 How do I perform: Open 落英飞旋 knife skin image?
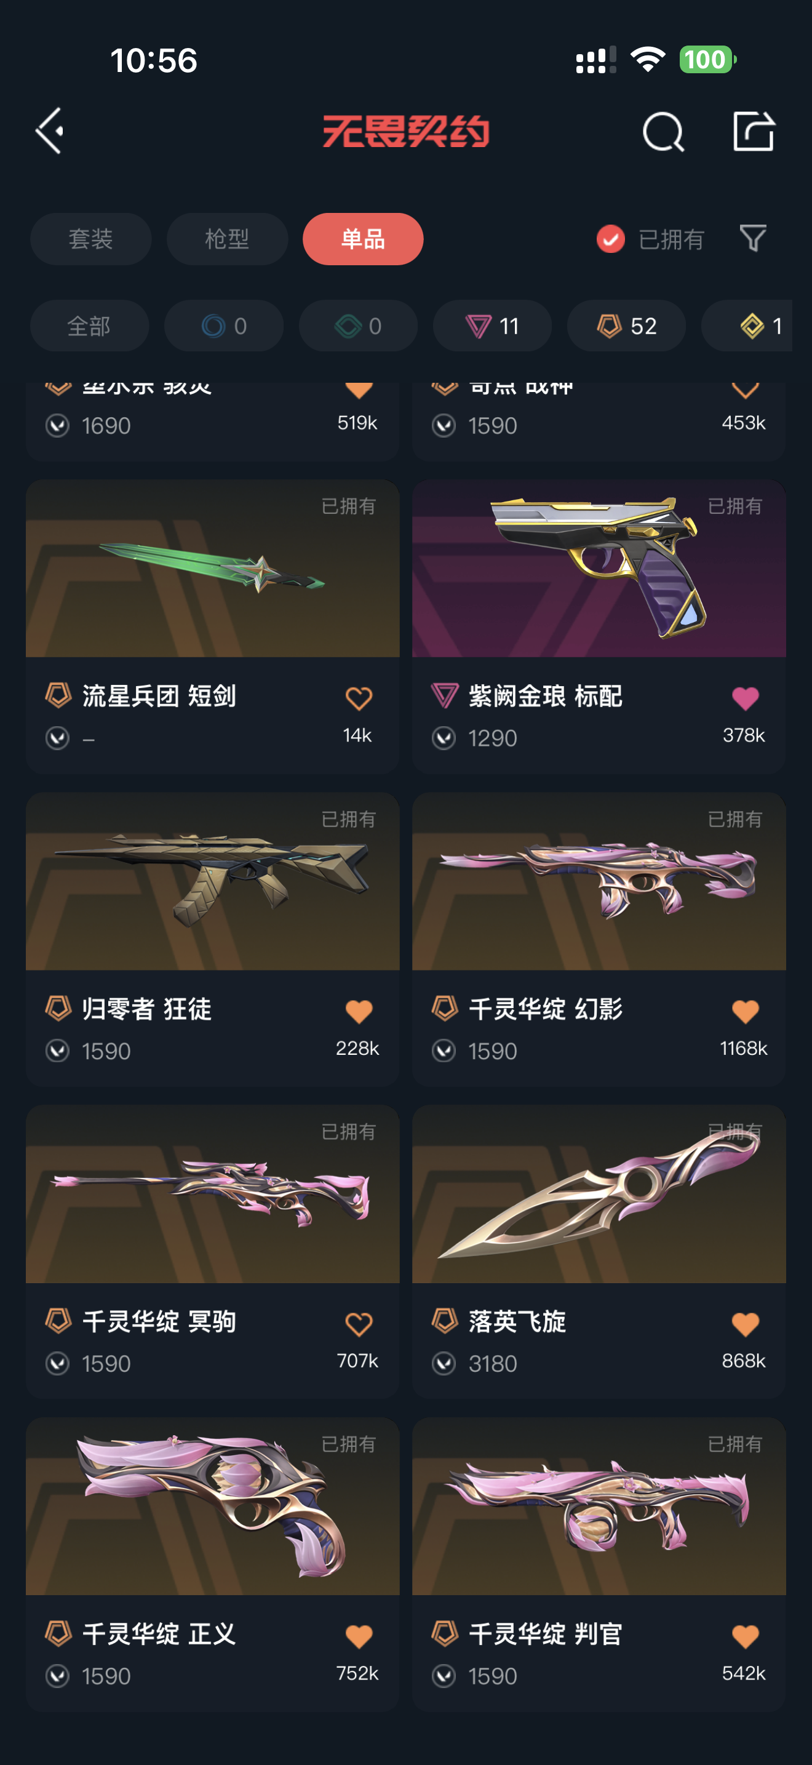[599, 1193]
